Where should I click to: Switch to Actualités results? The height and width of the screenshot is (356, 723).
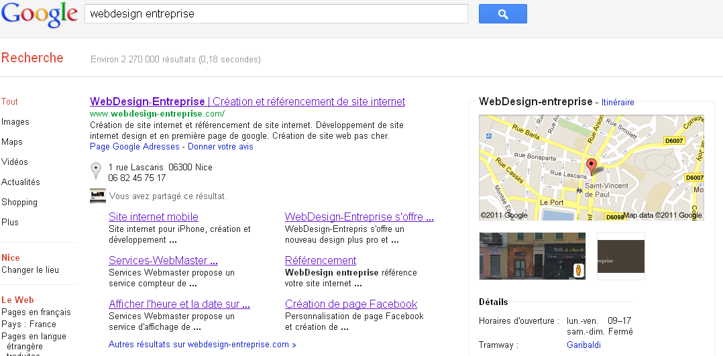click(21, 182)
